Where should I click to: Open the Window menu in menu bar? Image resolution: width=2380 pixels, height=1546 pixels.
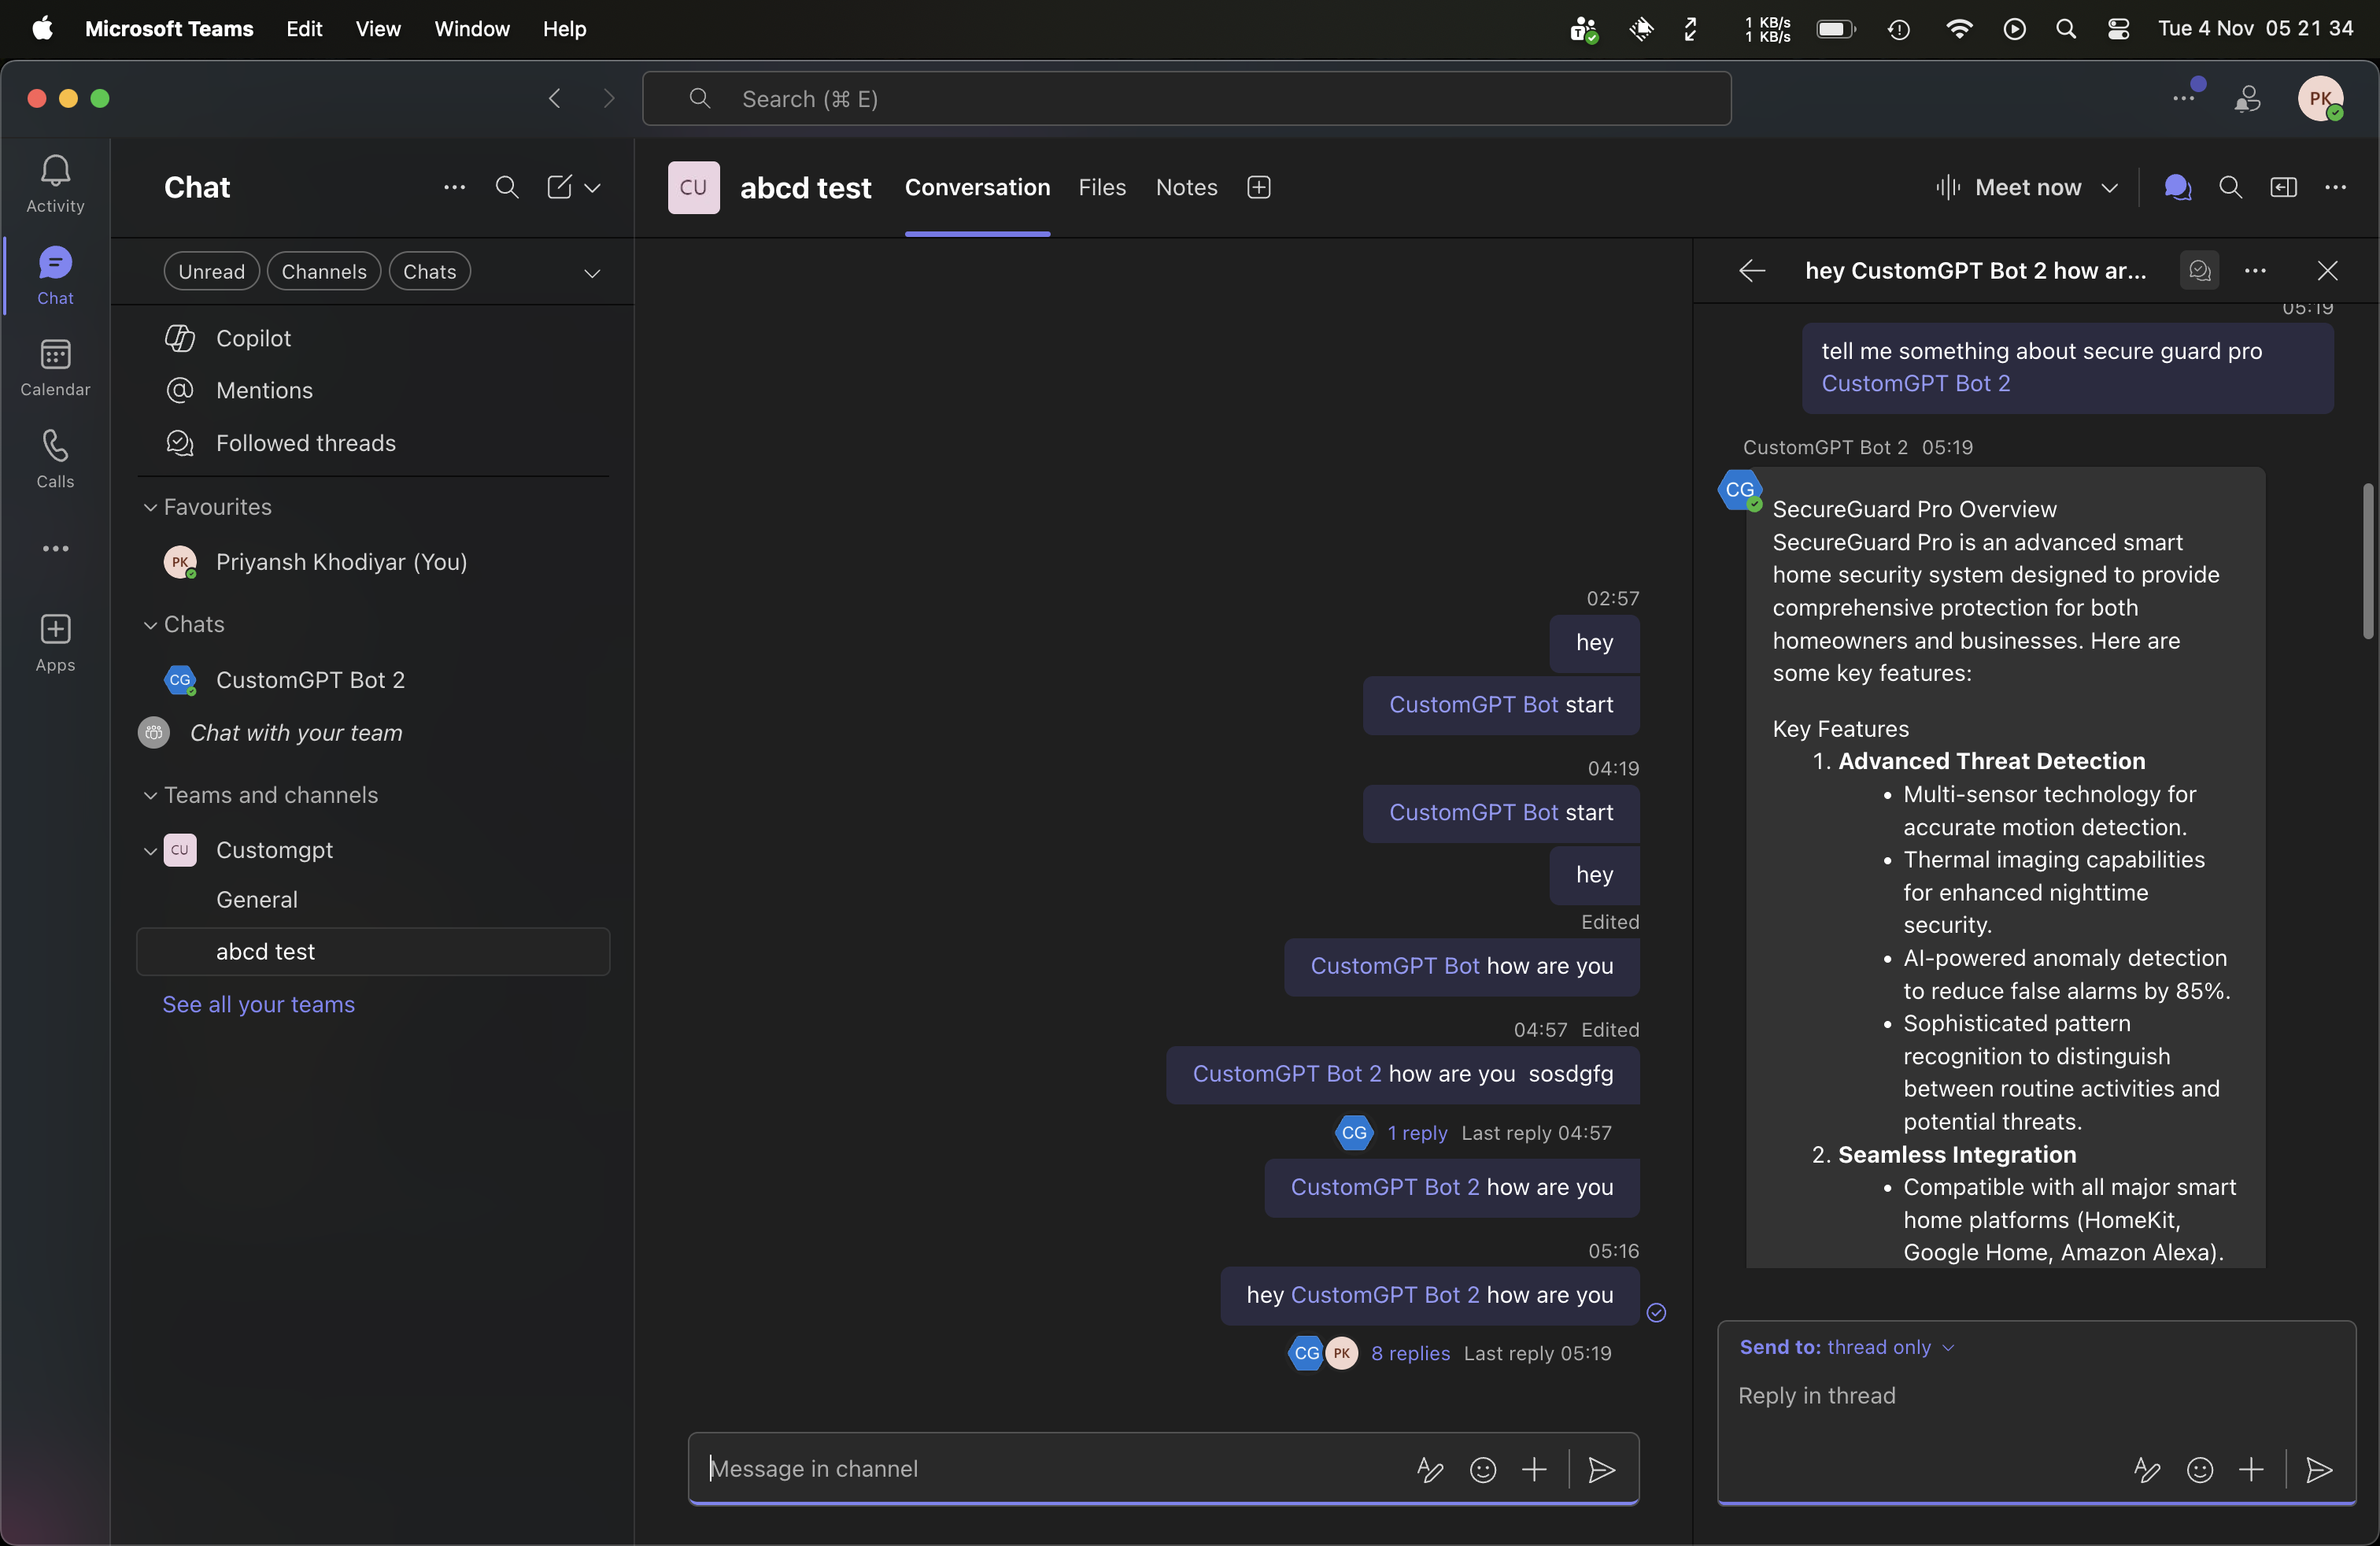click(471, 28)
